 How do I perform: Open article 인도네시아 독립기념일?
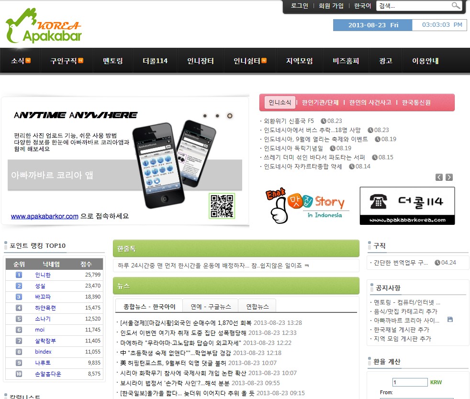coord(293,148)
